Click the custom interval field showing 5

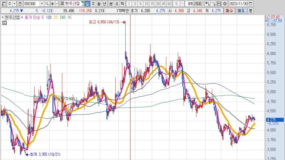(176, 3)
